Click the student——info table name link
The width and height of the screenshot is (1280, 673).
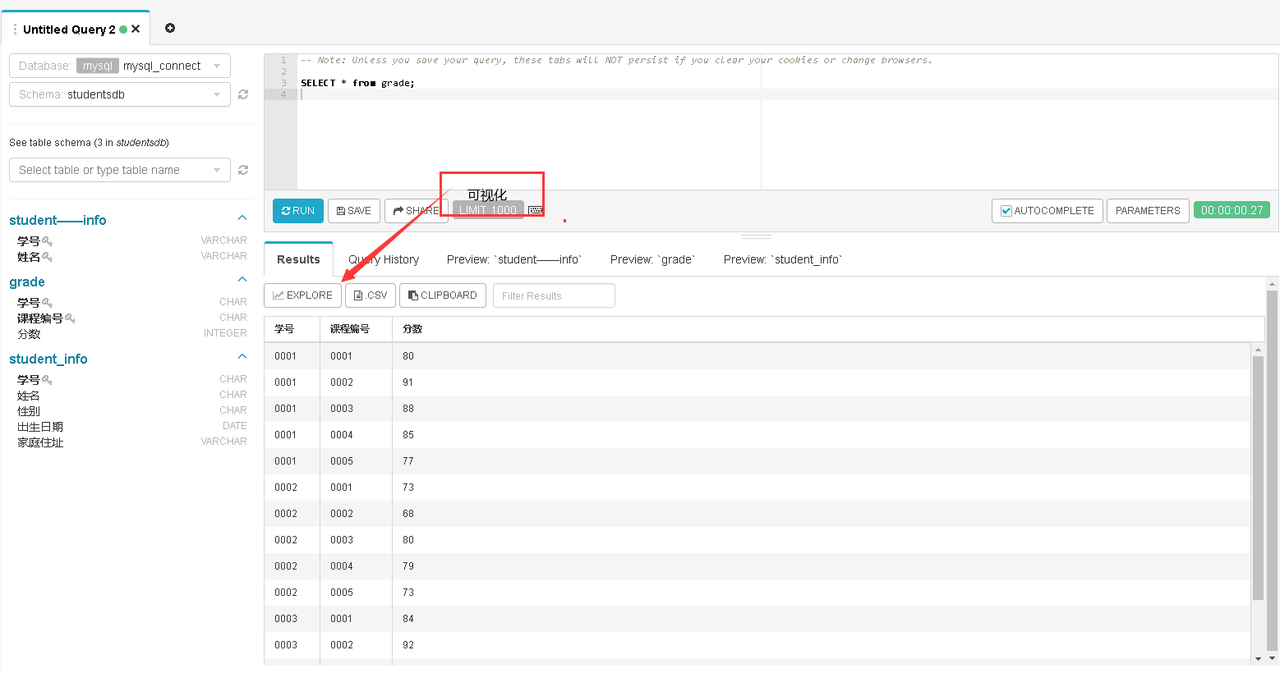coord(58,220)
